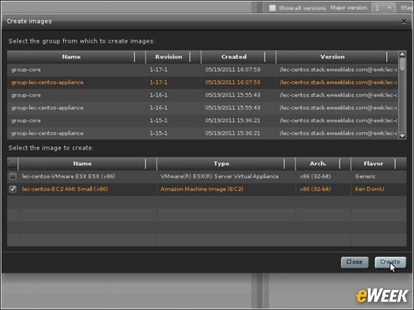Image resolution: width=414 pixels, height=310 pixels.
Task: Click the scroll up arrow of group list
Action: pyautogui.click(x=402, y=54)
